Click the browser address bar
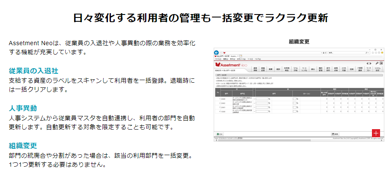Viewport: 392px width, 182px height. (x=273, y=52)
